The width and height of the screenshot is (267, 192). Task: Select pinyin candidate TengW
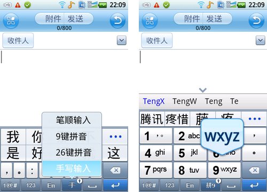click(x=185, y=101)
